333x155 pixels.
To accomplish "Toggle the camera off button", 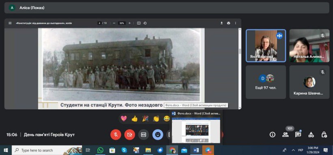I will point(130,135).
